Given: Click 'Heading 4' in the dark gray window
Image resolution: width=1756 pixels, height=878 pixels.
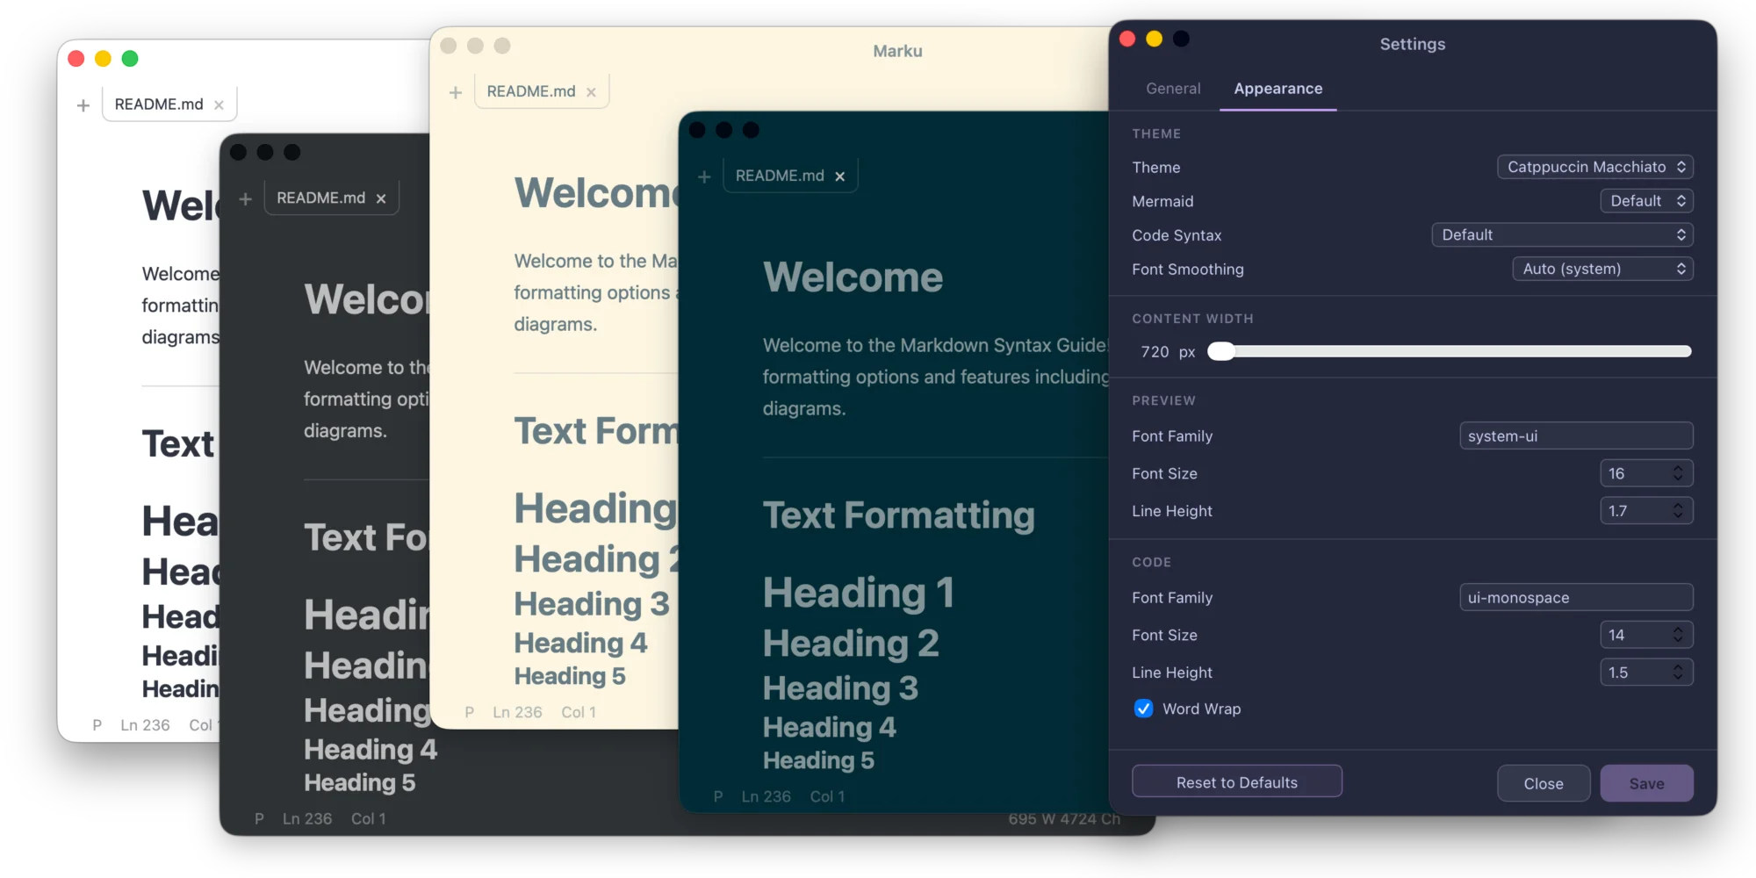Looking at the screenshot, I should [371, 749].
